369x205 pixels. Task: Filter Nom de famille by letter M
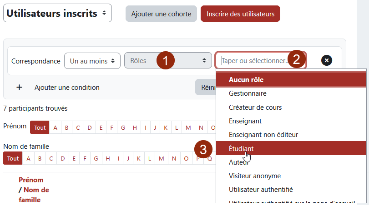162,159
